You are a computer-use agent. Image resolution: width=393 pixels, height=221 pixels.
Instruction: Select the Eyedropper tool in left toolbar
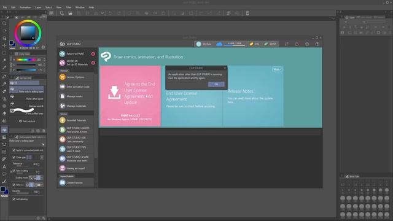[x=4, y=68]
